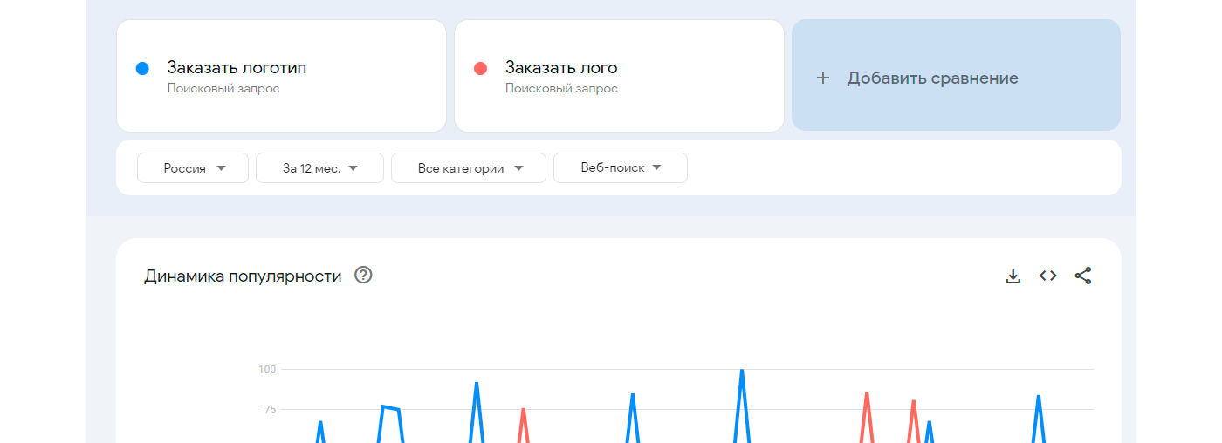Share the popularity dynamics chart

tap(1082, 276)
